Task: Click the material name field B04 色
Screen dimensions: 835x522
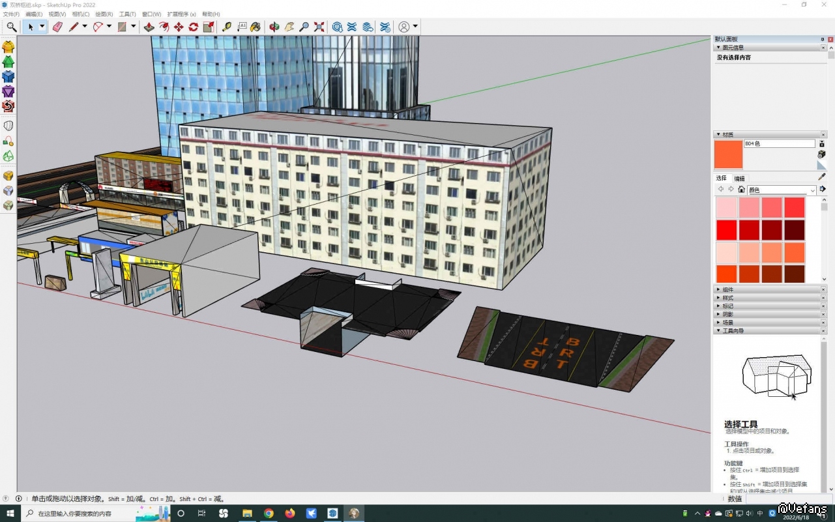Action: 779,143
